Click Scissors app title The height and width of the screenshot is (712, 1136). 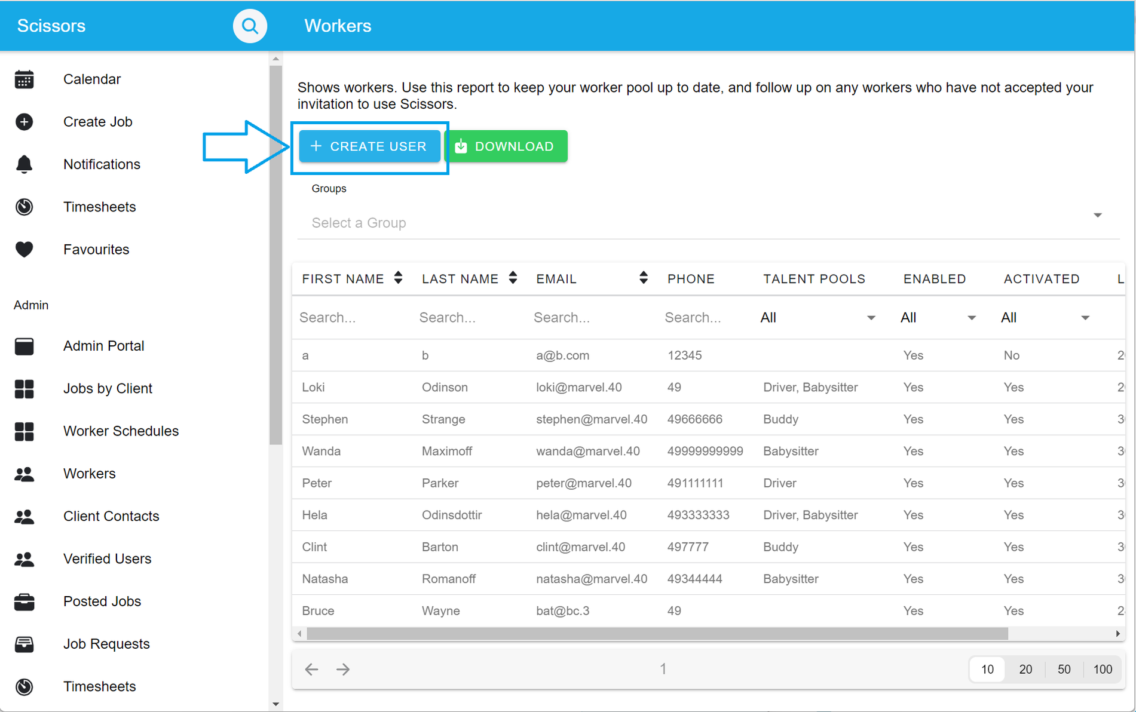pos(51,26)
